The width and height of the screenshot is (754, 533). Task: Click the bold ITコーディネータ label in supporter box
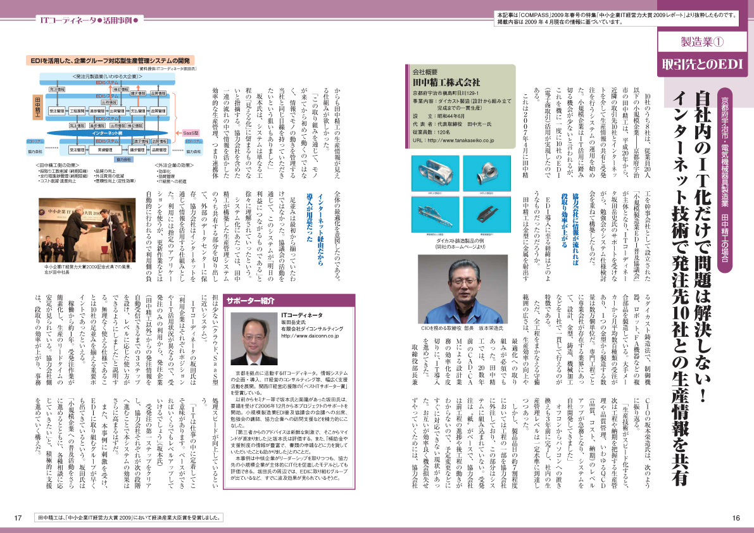click(301, 315)
